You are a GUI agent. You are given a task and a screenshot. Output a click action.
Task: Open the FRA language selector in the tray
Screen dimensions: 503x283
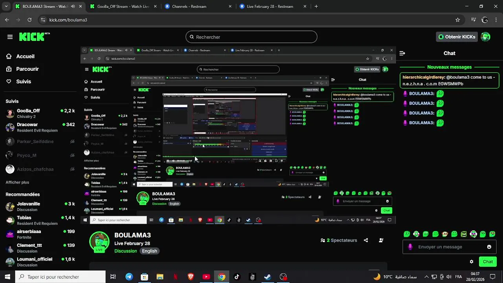tap(458, 277)
